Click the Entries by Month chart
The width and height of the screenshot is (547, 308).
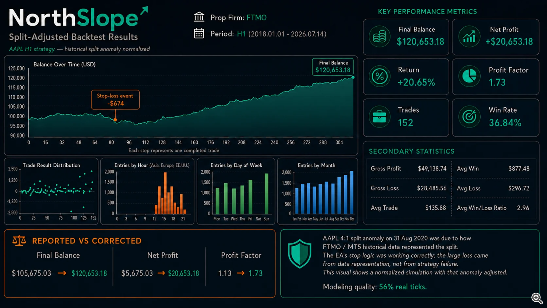pyautogui.click(x=318, y=191)
